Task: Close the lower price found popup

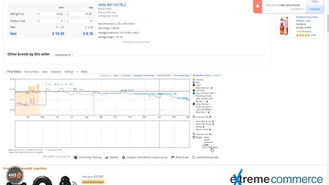Action: coord(315,2)
